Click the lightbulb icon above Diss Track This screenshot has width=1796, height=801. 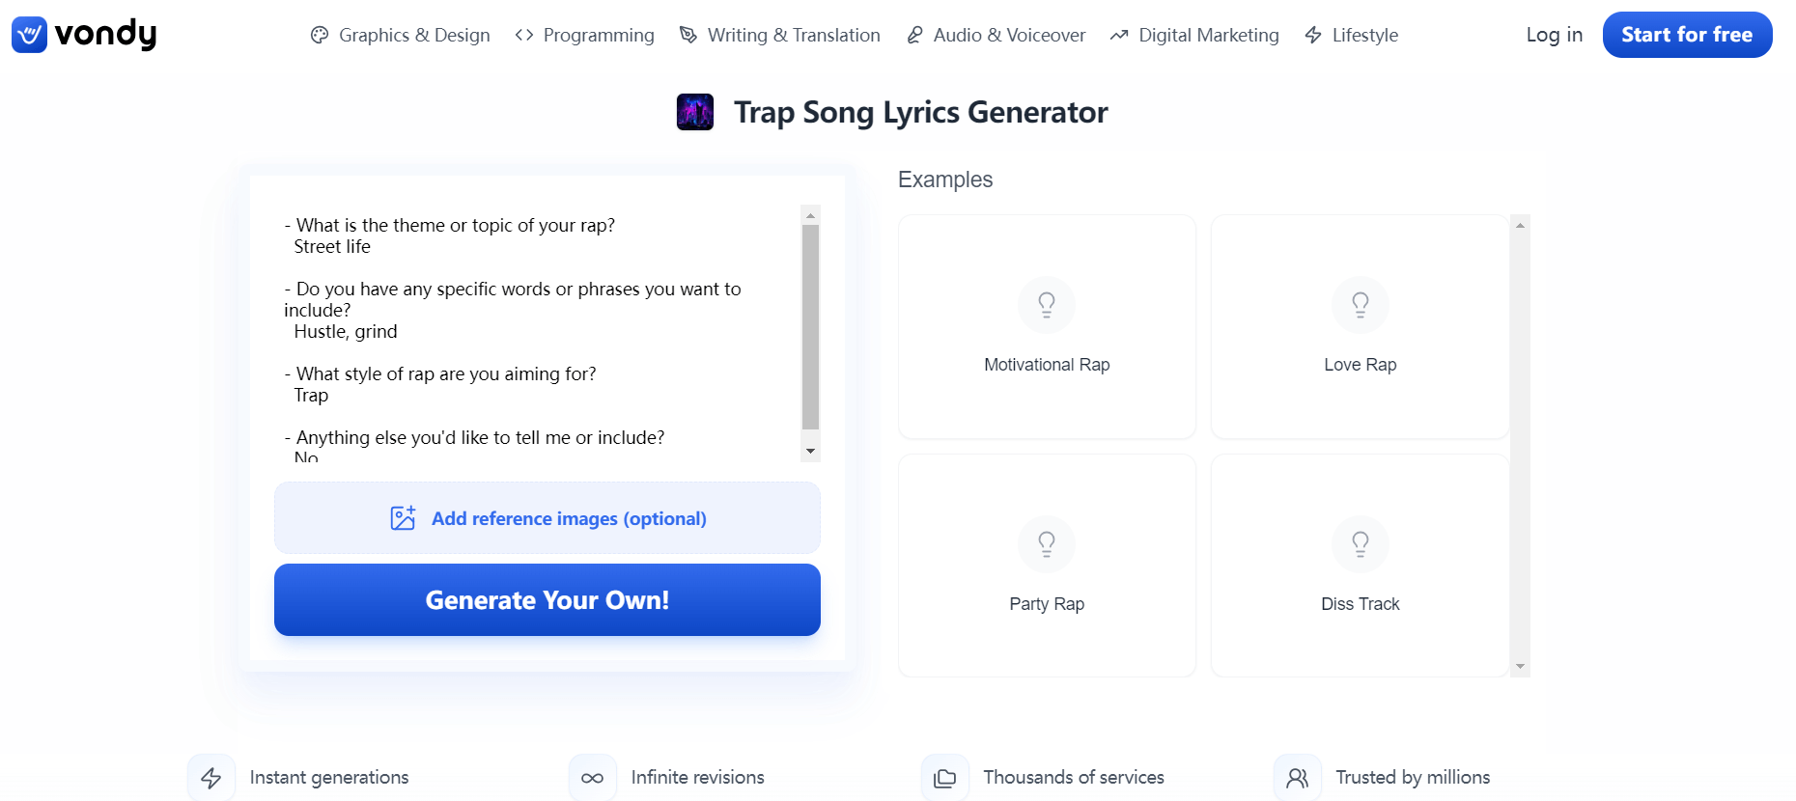coord(1360,544)
